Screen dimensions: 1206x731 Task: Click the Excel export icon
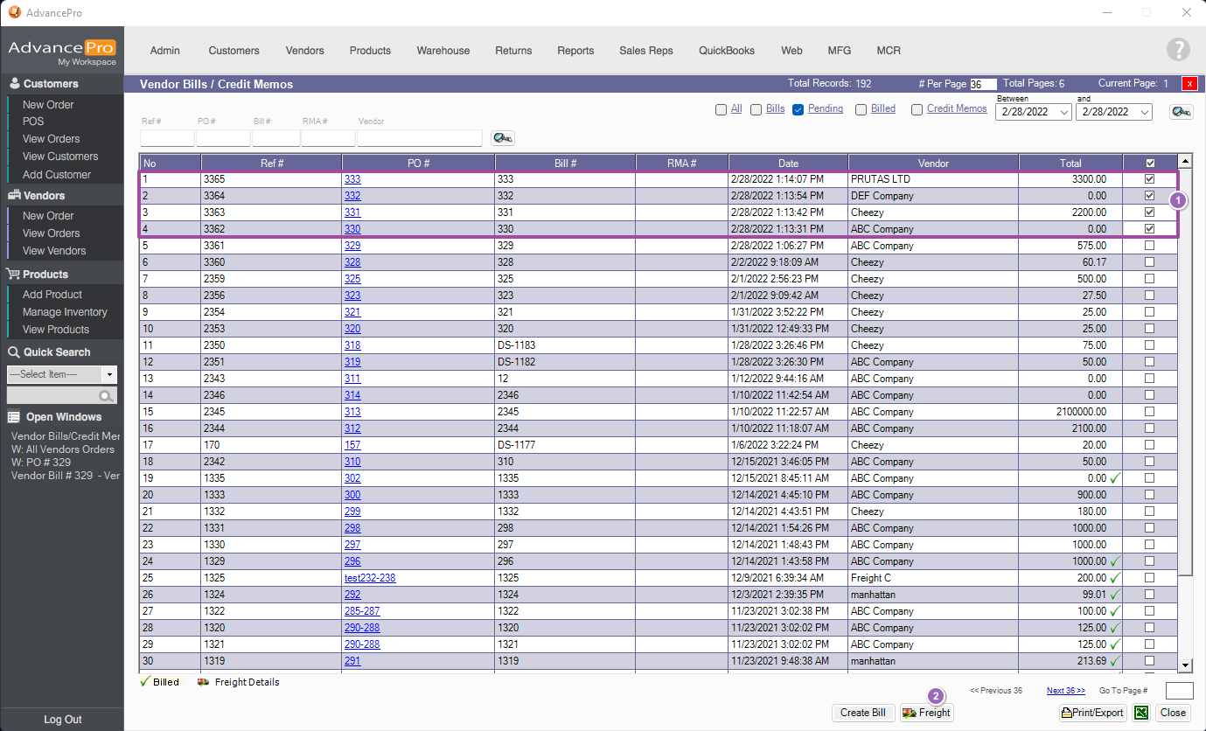pyautogui.click(x=1141, y=713)
